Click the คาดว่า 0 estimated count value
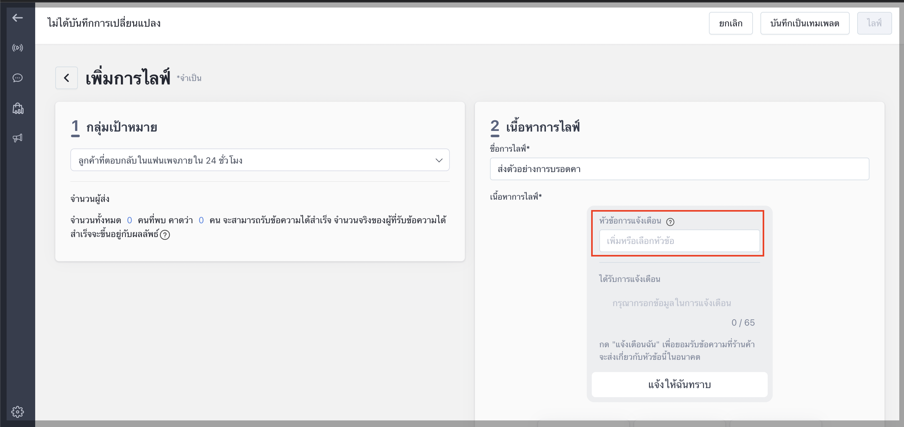 (x=201, y=220)
